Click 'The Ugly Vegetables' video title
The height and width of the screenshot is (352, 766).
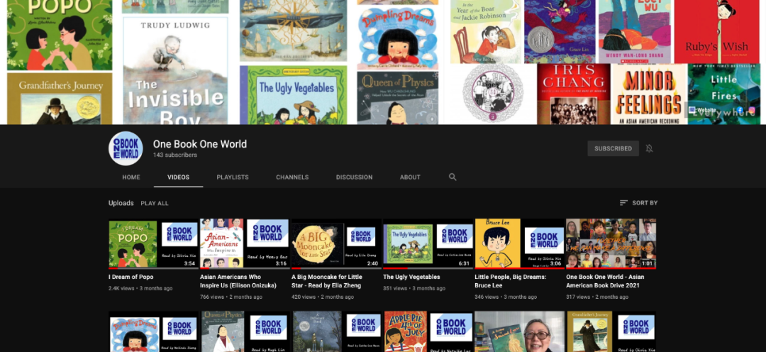[411, 277]
